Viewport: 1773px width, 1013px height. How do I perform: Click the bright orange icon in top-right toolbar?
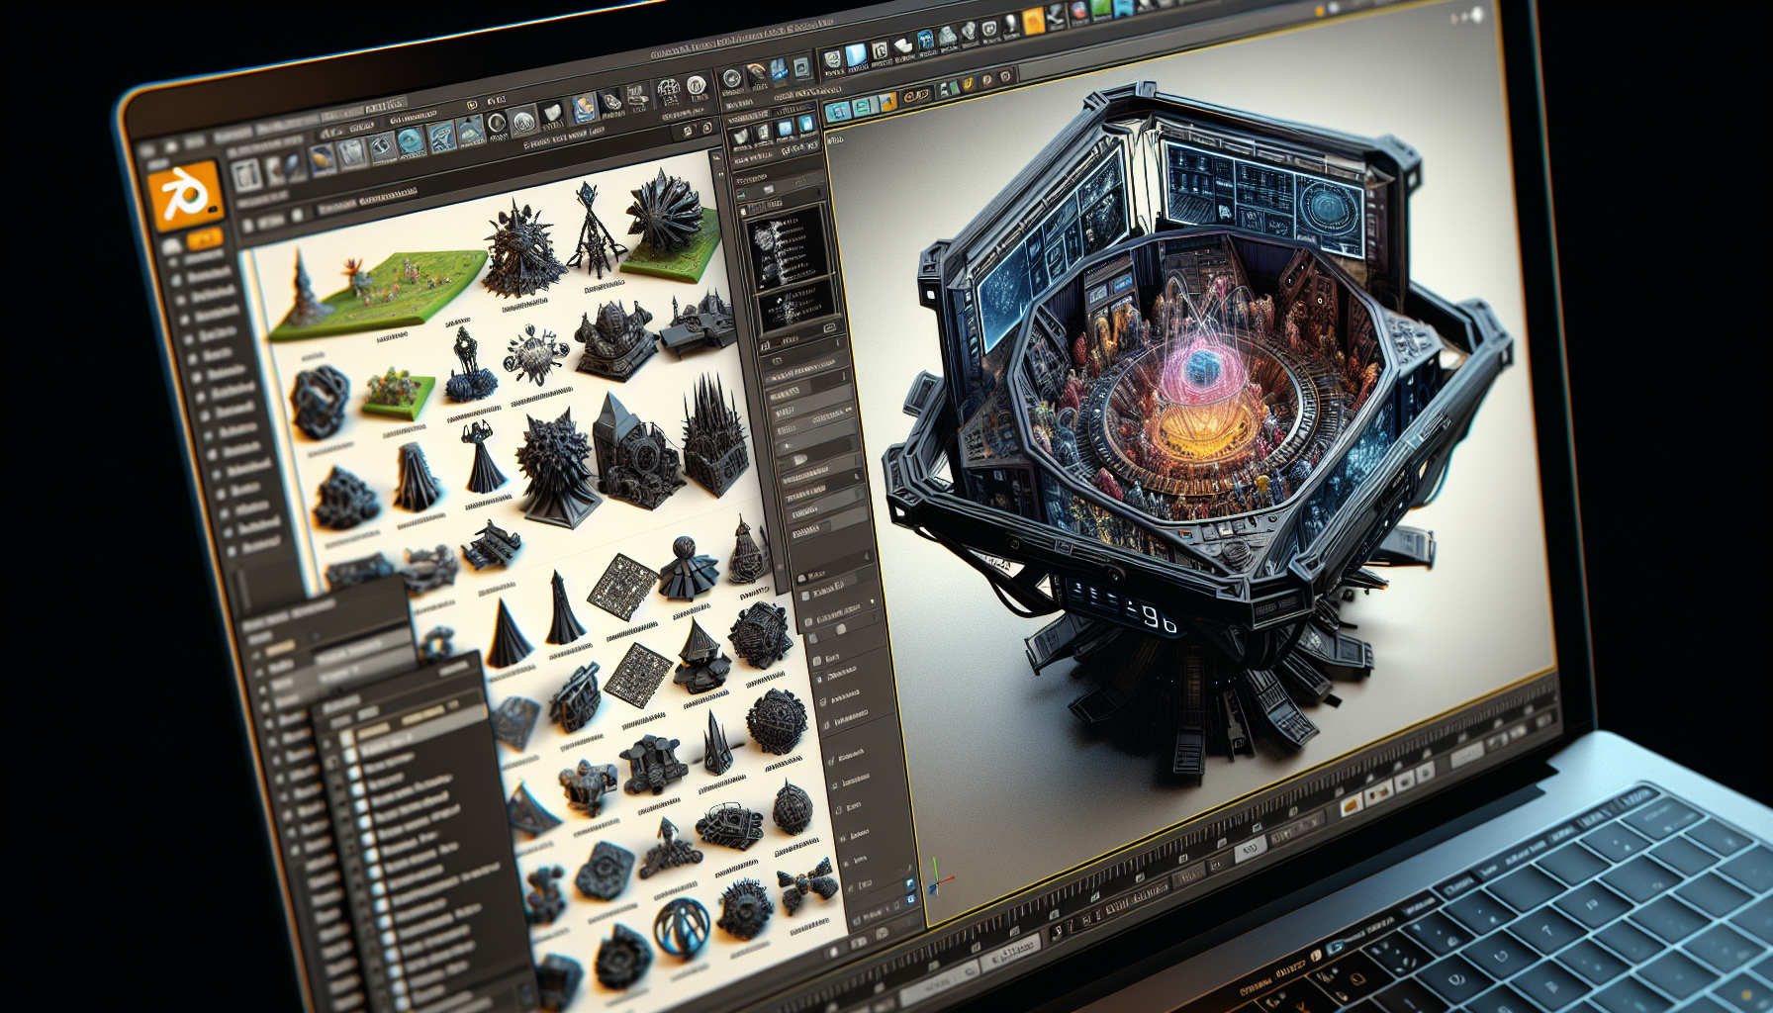coord(1033,21)
